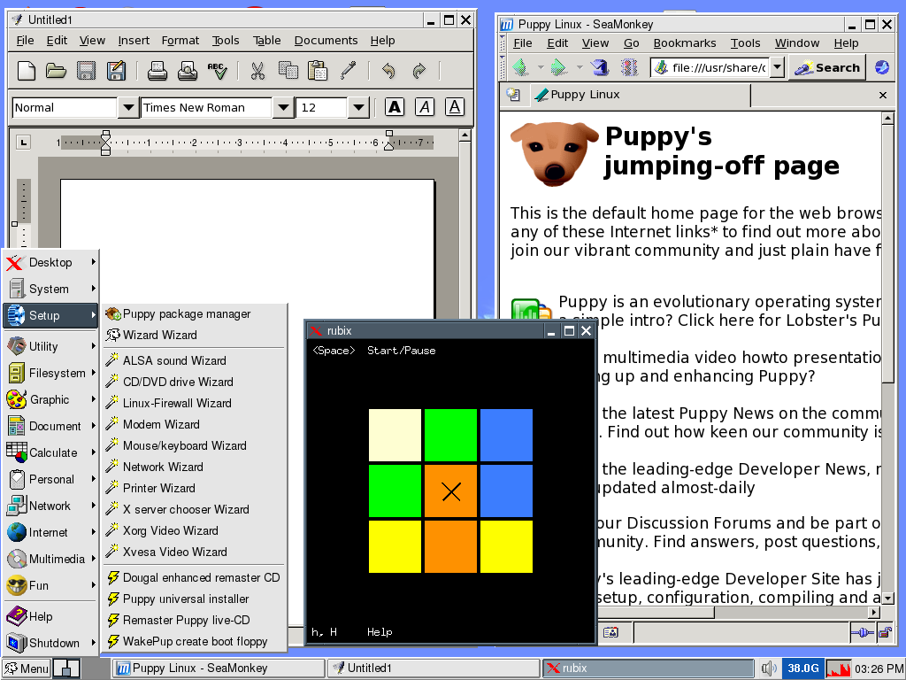The height and width of the screenshot is (680, 906).
Task: Go back in SeaMonkey browser
Action: (521, 67)
